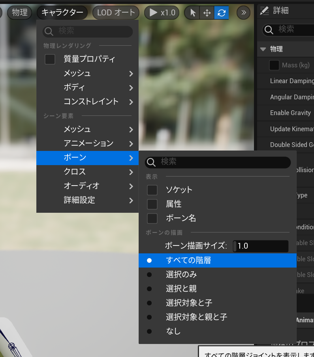Click the Linear Damping property row
This screenshot has height=357, width=314.
pyautogui.click(x=286, y=81)
